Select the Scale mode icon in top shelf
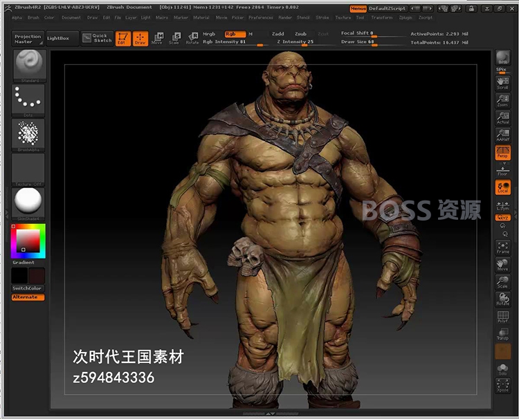Image resolution: width=519 pixels, height=419 pixels. [175, 38]
